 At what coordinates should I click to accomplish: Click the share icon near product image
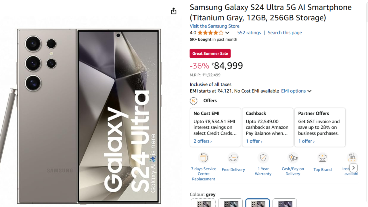click(173, 11)
